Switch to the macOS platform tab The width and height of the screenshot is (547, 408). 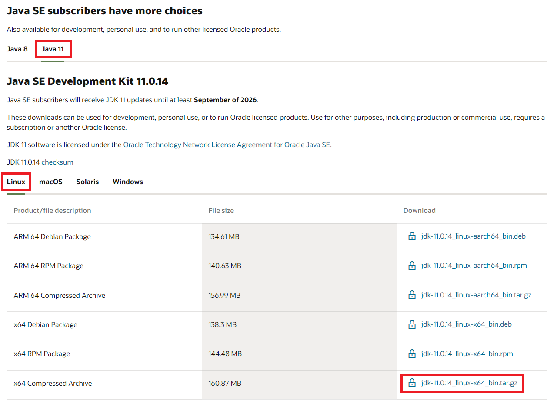point(51,182)
